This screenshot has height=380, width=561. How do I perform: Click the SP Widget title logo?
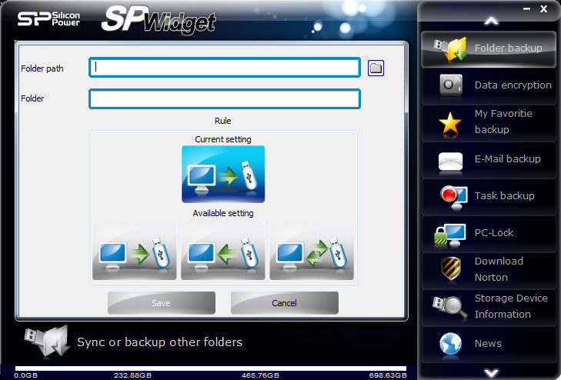point(159,20)
